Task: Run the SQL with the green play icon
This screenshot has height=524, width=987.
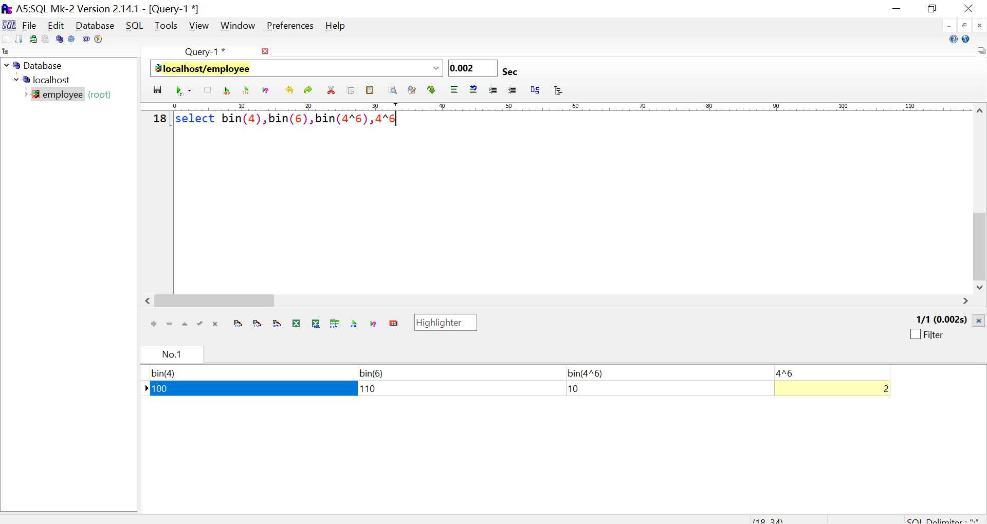Action: tap(179, 90)
